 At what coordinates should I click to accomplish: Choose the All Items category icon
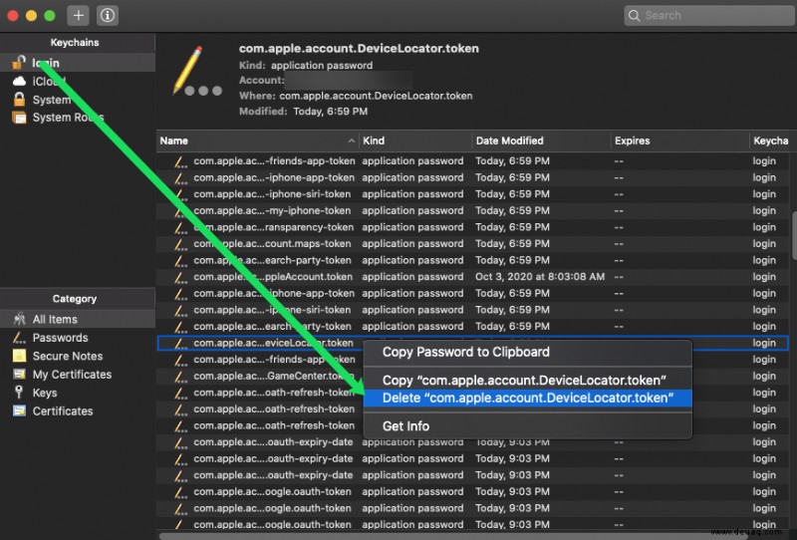19,319
